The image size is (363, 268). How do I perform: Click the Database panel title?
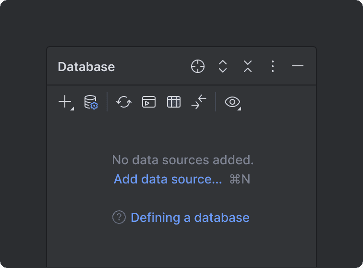pyautogui.click(x=86, y=67)
